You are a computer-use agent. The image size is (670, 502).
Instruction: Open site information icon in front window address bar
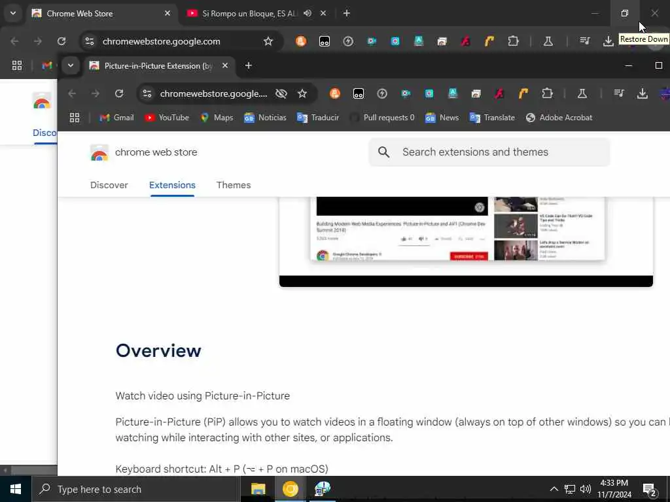point(147,93)
